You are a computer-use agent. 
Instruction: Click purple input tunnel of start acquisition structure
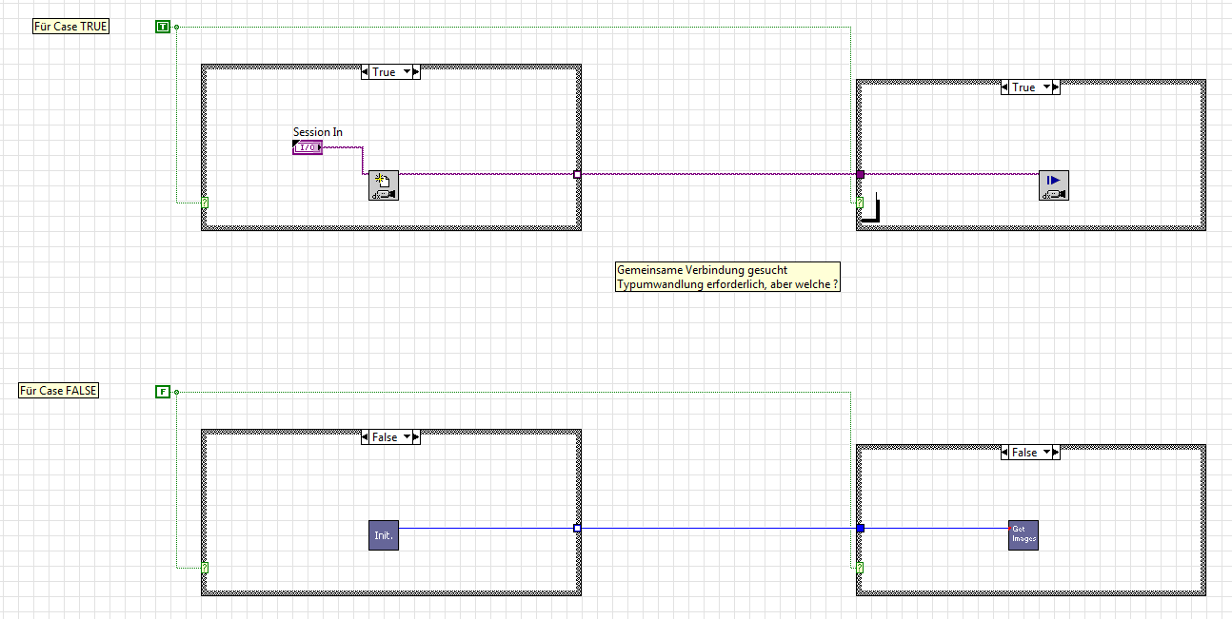click(x=861, y=174)
